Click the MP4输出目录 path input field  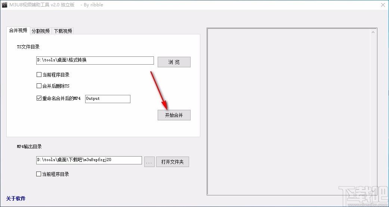tap(89, 160)
